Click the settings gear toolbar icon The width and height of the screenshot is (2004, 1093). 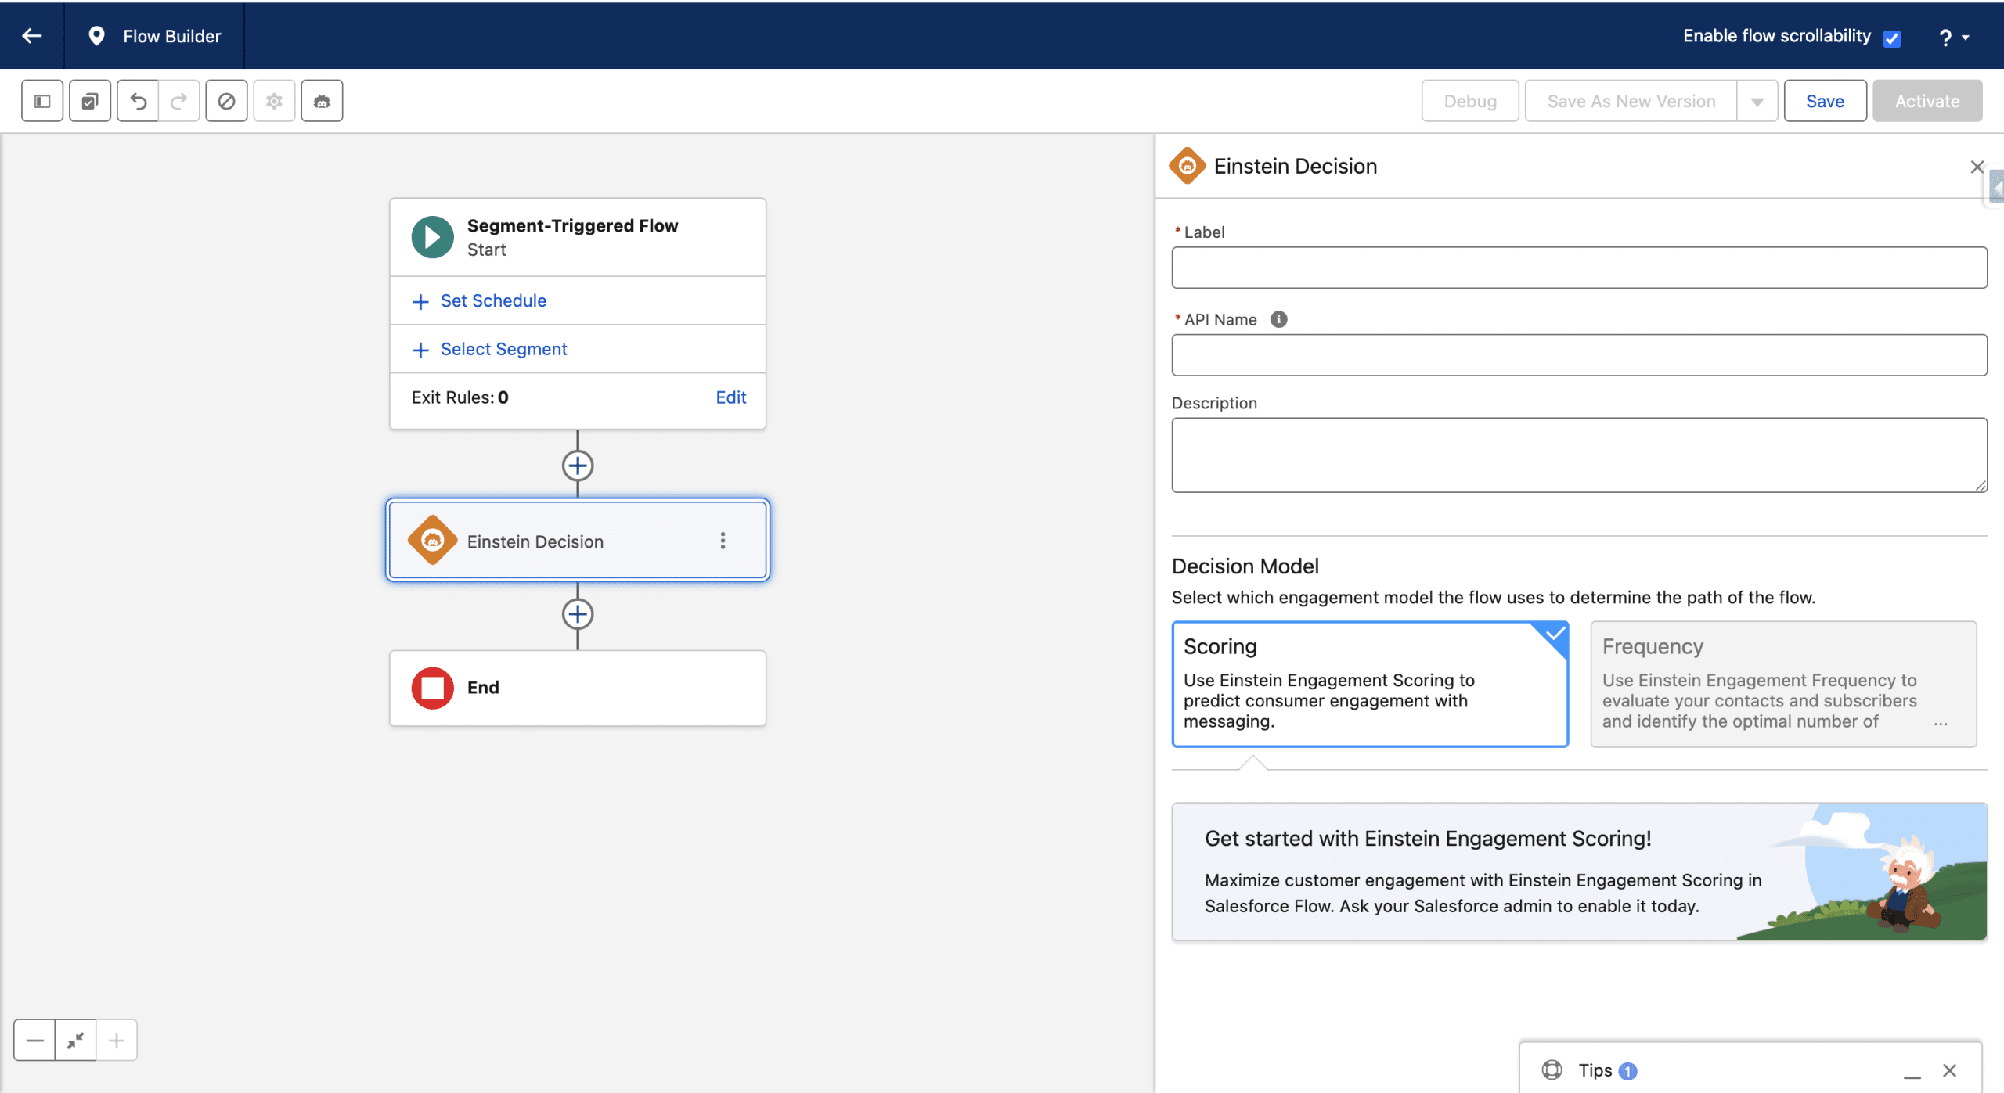pos(274,101)
